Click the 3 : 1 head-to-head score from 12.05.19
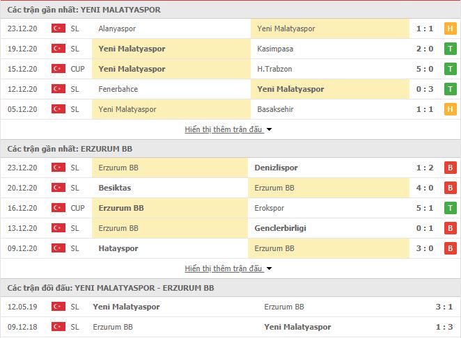 point(444,307)
